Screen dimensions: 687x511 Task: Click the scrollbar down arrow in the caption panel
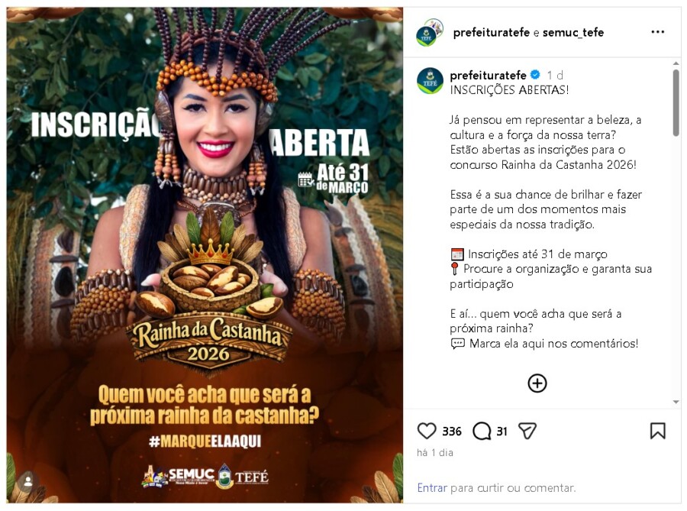pos(676,402)
